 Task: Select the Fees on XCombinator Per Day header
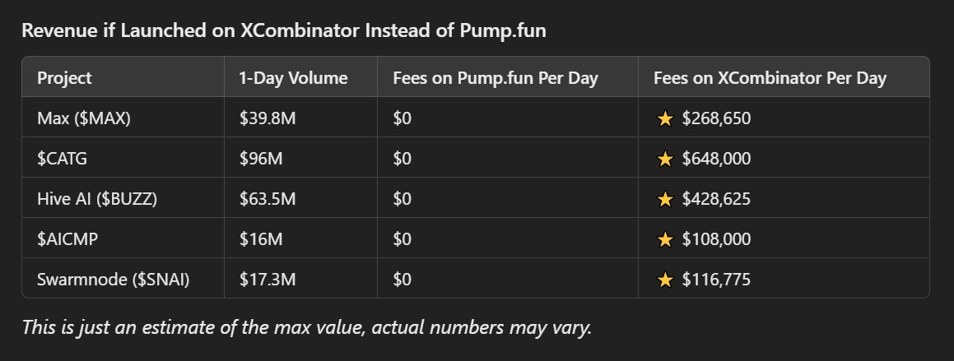click(770, 78)
